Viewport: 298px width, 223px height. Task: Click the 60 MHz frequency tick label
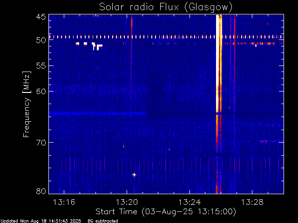(41, 91)
